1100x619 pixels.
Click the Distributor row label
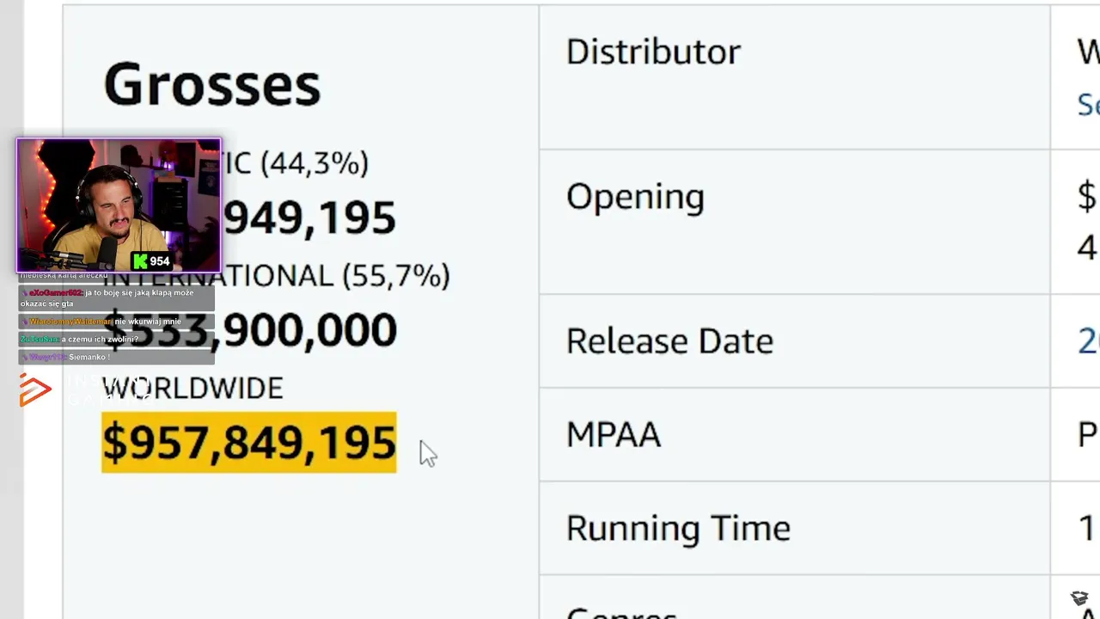click(x=652, y=52)
